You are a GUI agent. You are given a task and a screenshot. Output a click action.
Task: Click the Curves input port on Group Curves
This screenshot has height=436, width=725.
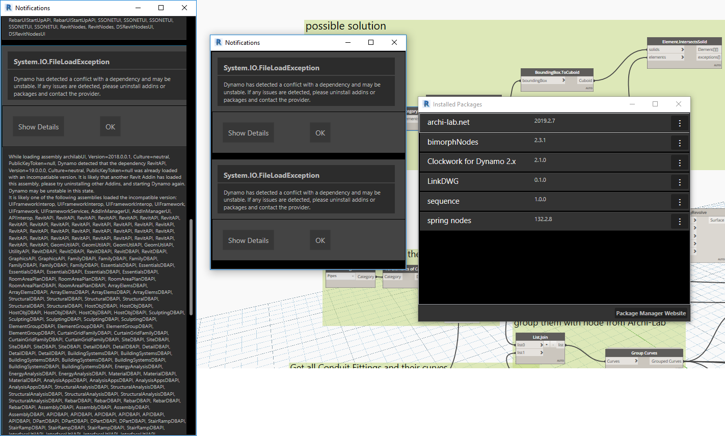622,361
